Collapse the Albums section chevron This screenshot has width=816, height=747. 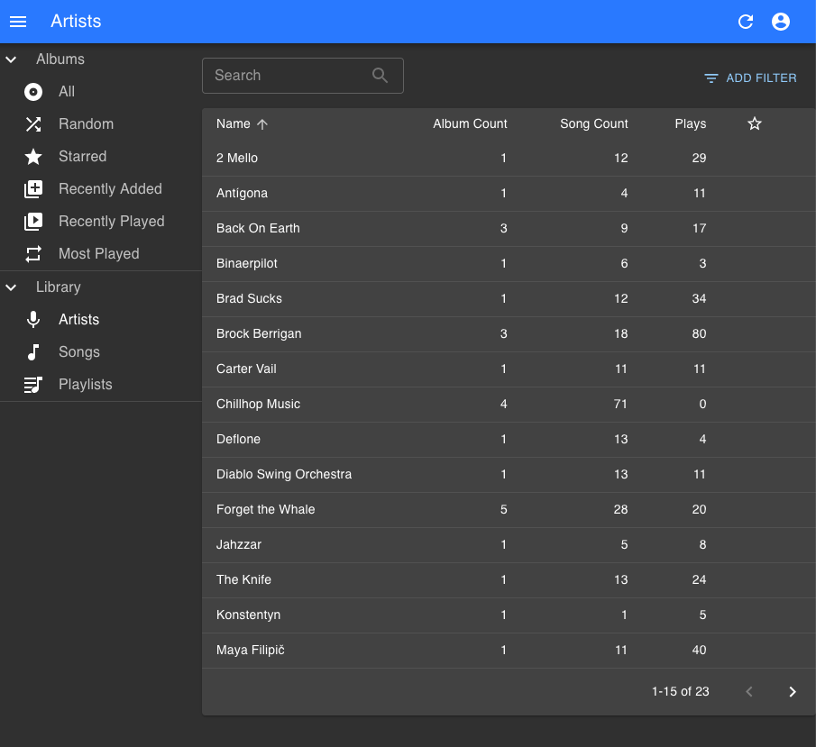click(11, 59)
